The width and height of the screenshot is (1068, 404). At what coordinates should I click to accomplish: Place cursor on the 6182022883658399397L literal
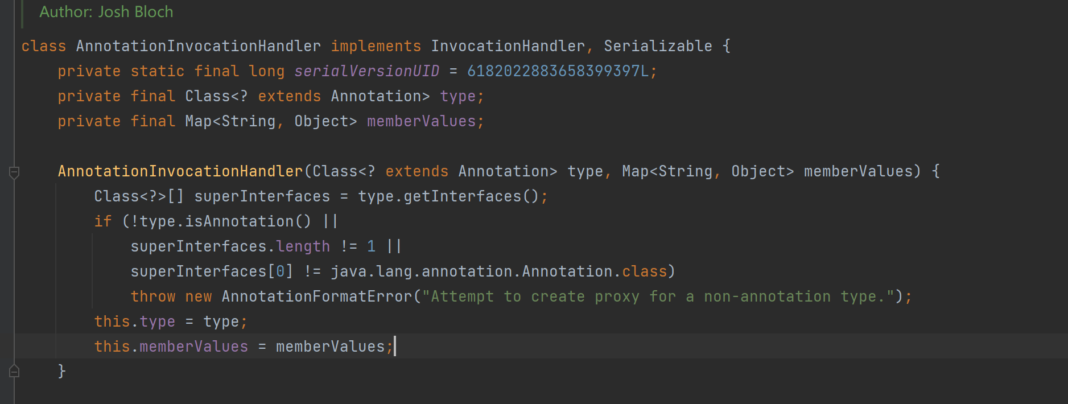558,71
